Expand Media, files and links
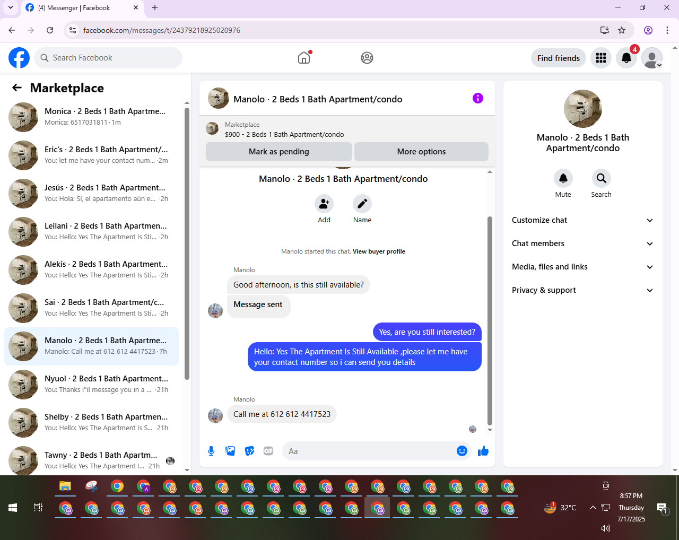Screen dimensions: 679x540 pyautogui.click(x=583, y=267)
